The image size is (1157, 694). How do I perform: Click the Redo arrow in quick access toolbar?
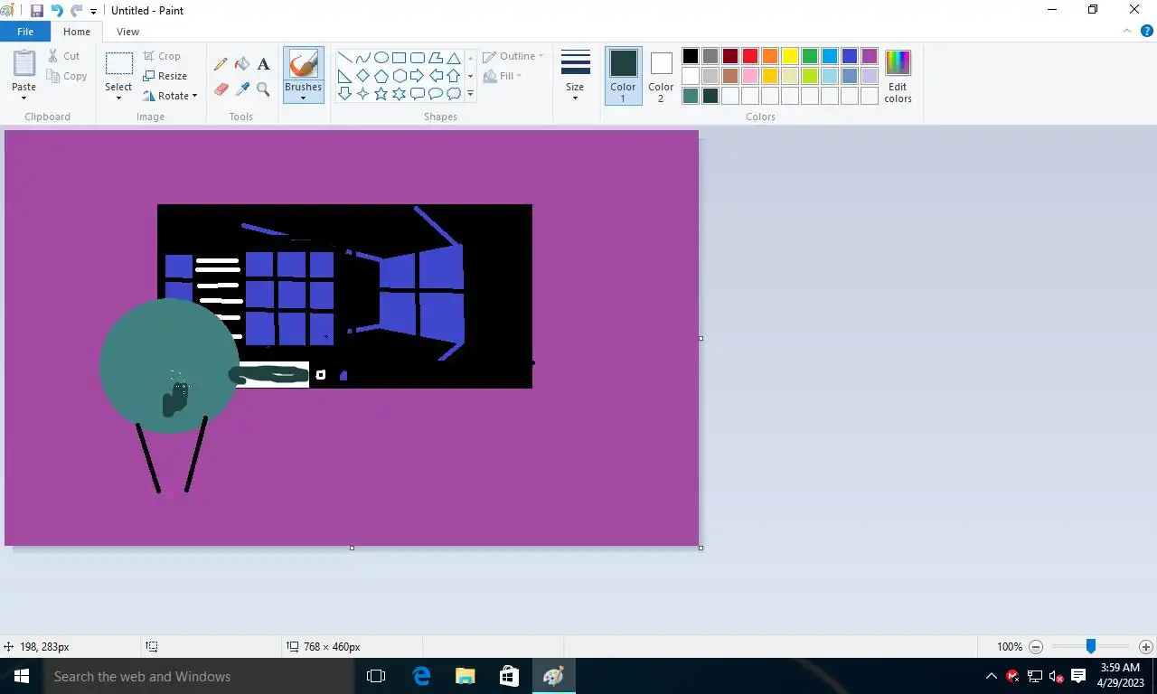coord(76,11)
